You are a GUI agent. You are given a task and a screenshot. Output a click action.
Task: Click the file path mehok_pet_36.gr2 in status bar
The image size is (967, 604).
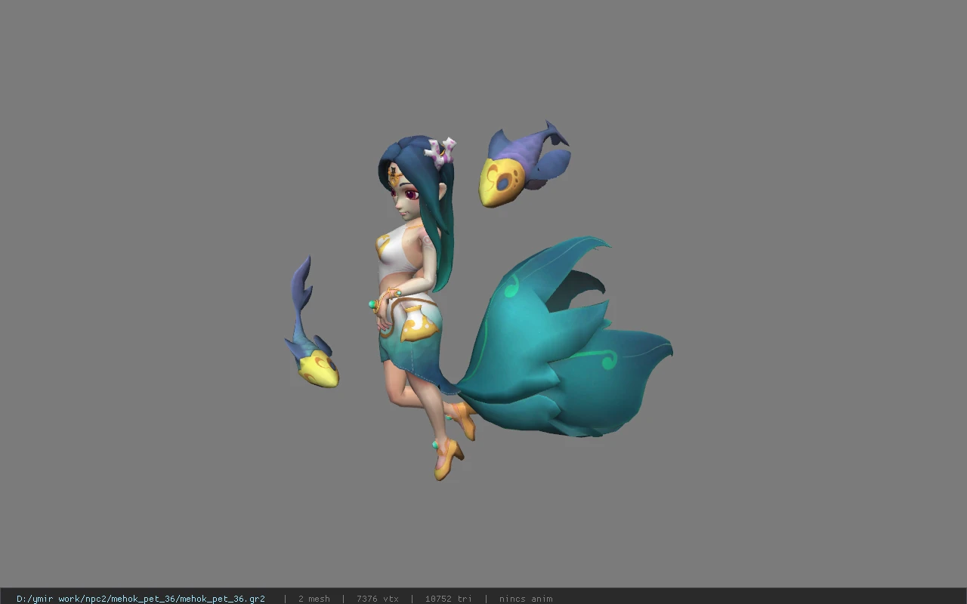[141, 599]
